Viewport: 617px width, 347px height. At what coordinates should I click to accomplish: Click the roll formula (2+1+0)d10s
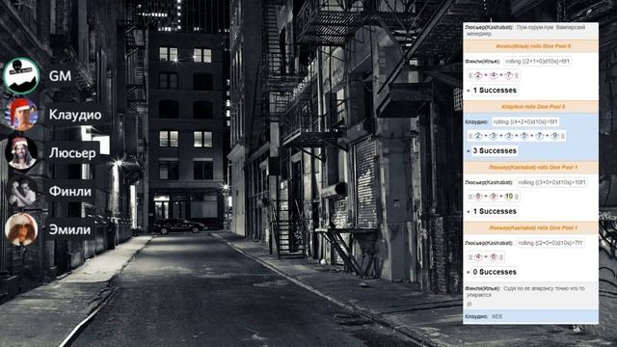tap(537, 62)
